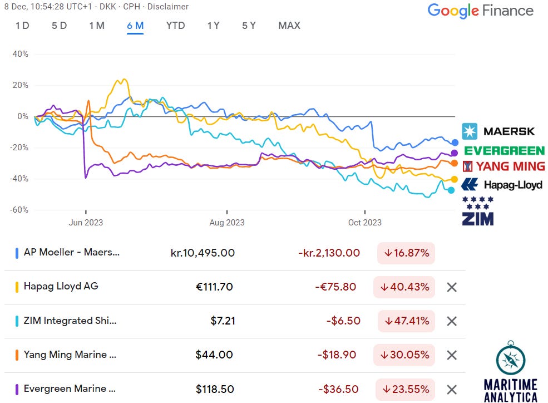
Task: Open the Disclaimer link
Action: coord(168,7)
